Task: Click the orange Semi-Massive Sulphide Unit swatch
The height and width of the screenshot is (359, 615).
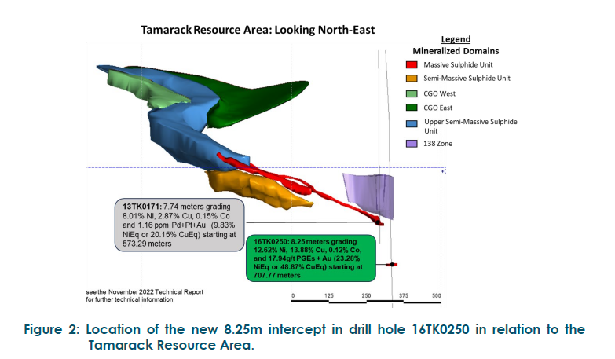Action: pyautogui.click(x=411, y=78)
